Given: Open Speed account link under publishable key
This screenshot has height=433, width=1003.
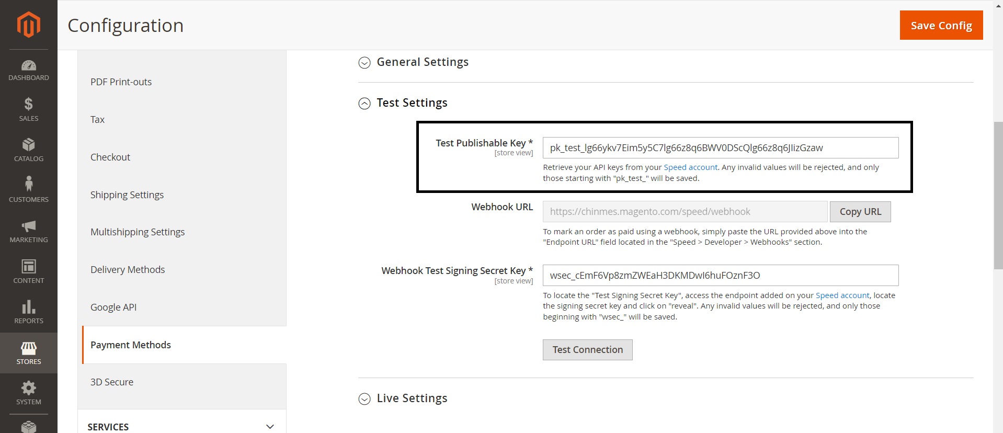Looking at the screenshot, I should coord(690,167).
